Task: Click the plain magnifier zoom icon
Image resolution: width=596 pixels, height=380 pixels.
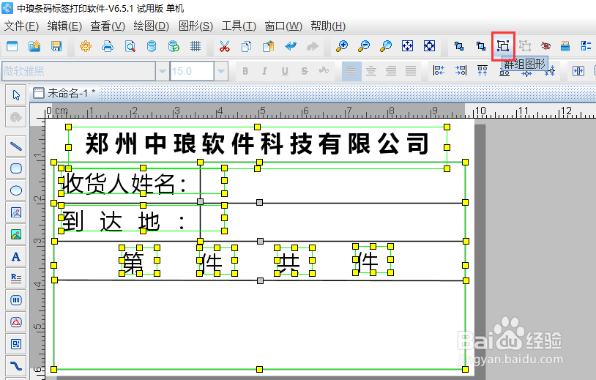Action: pyautogui.click(x=386, y=46)
